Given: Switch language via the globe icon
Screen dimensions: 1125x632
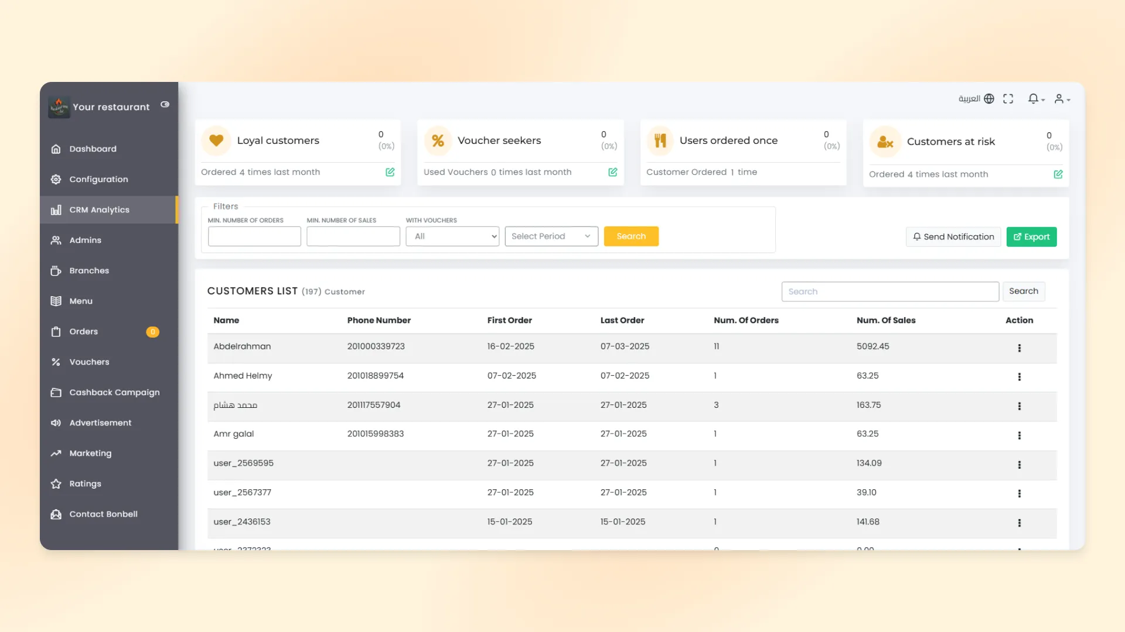Looking at the screenshot, I should 989,99.
